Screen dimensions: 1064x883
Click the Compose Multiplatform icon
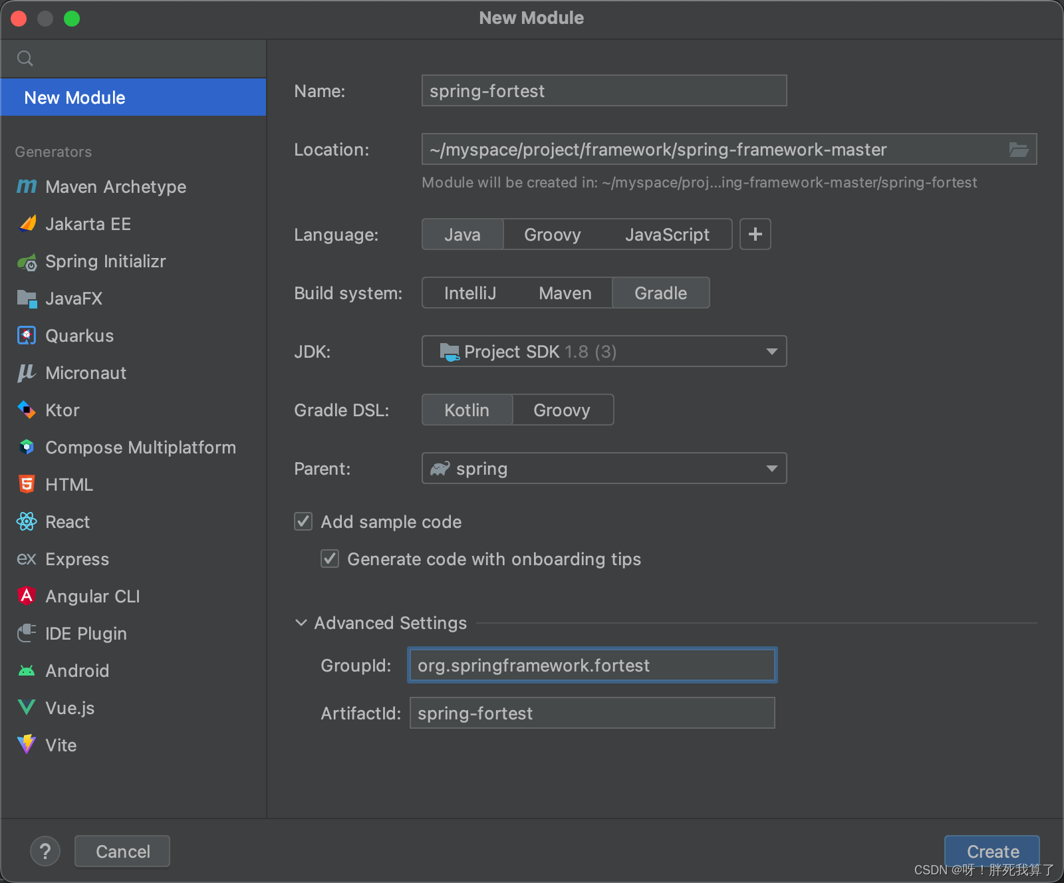pyautogui.click(x=27, y=447)
